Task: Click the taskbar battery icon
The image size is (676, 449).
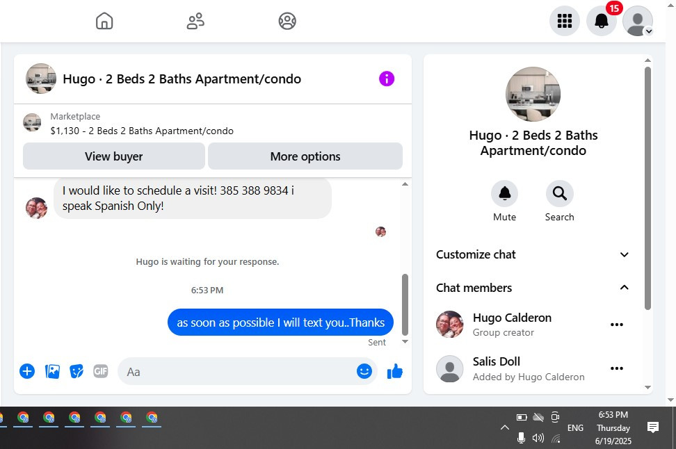Action: [522, 417]
